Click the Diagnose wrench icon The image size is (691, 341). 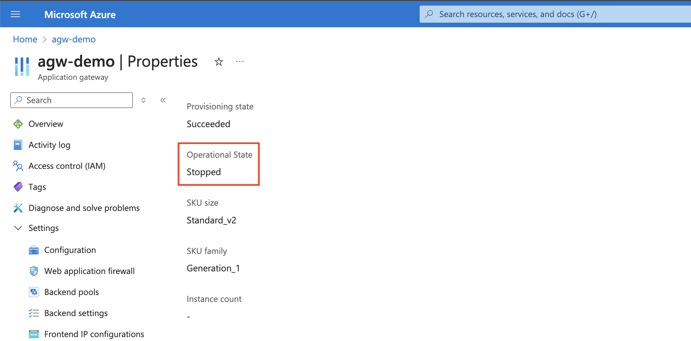point(18,208)
